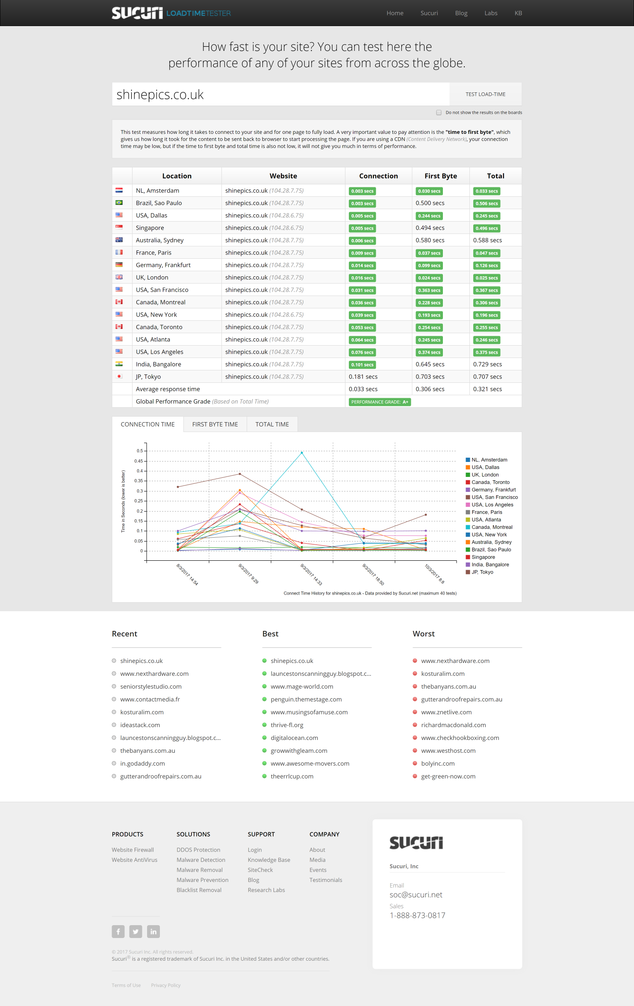Click the Brazil flag icon for Sao Paulo

(x=119, y=203)
